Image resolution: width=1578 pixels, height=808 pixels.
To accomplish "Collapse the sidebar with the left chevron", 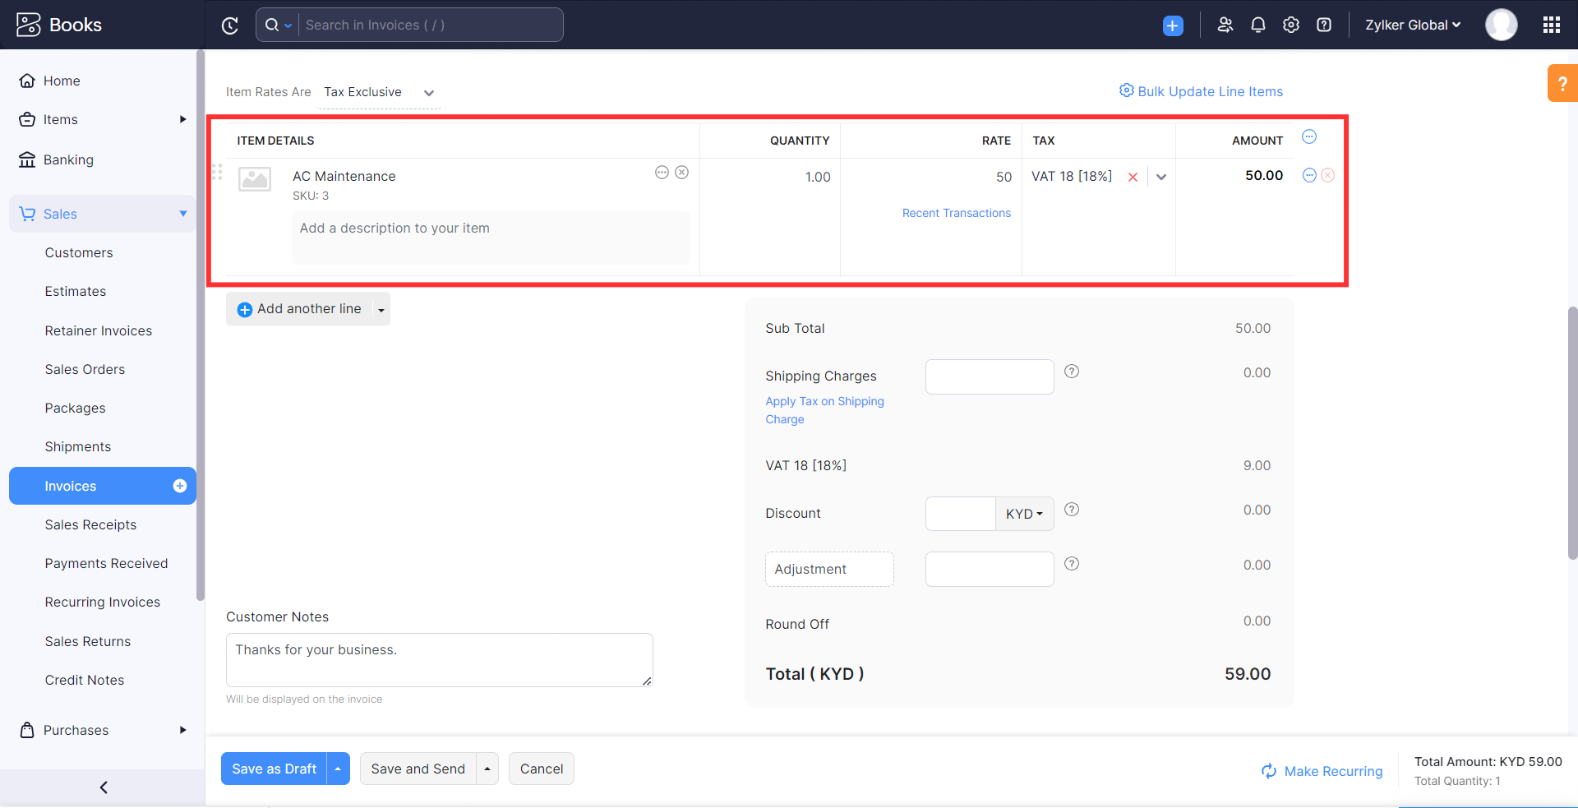I will (104, 787).
